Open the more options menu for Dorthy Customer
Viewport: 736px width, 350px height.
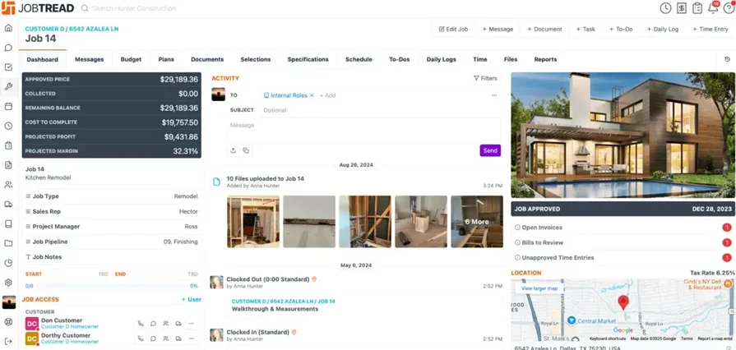pos(191,338)
